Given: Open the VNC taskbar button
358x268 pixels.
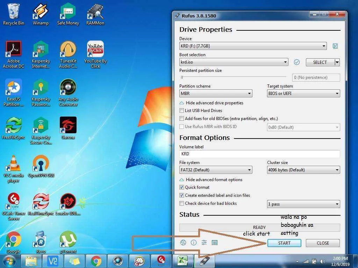Looking at the screenshot, I should [x=53, y=261].
